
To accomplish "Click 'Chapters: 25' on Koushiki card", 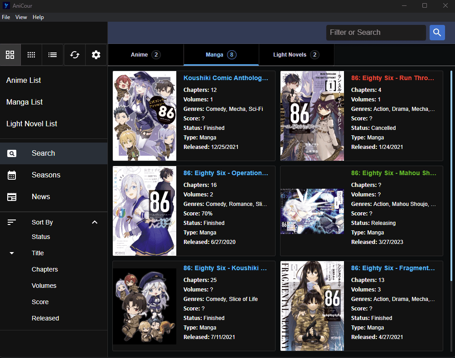I will (200, 280).
